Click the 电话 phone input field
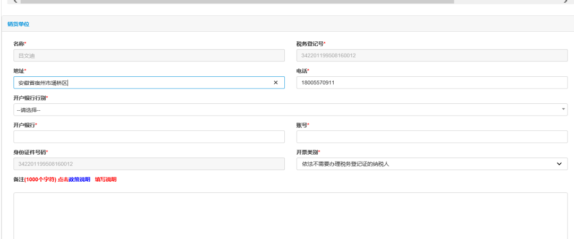The height and width of the screenshot is (239, 574). tap(432, 83)
